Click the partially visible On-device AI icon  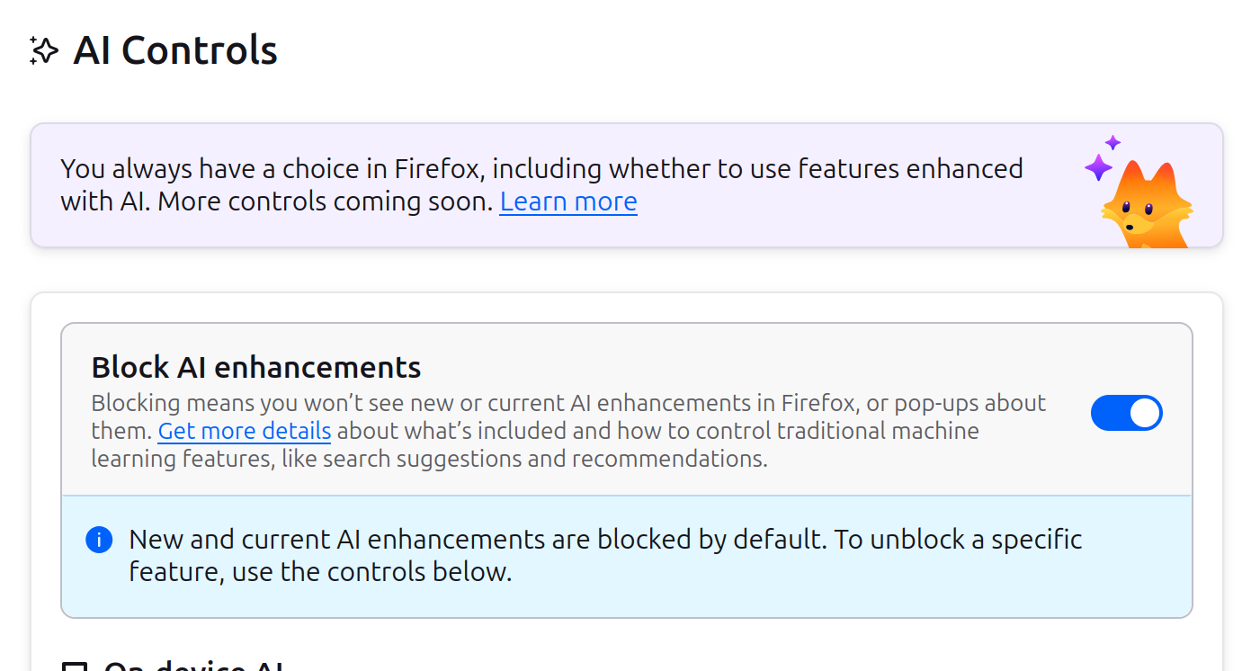[x=75, y=667]
